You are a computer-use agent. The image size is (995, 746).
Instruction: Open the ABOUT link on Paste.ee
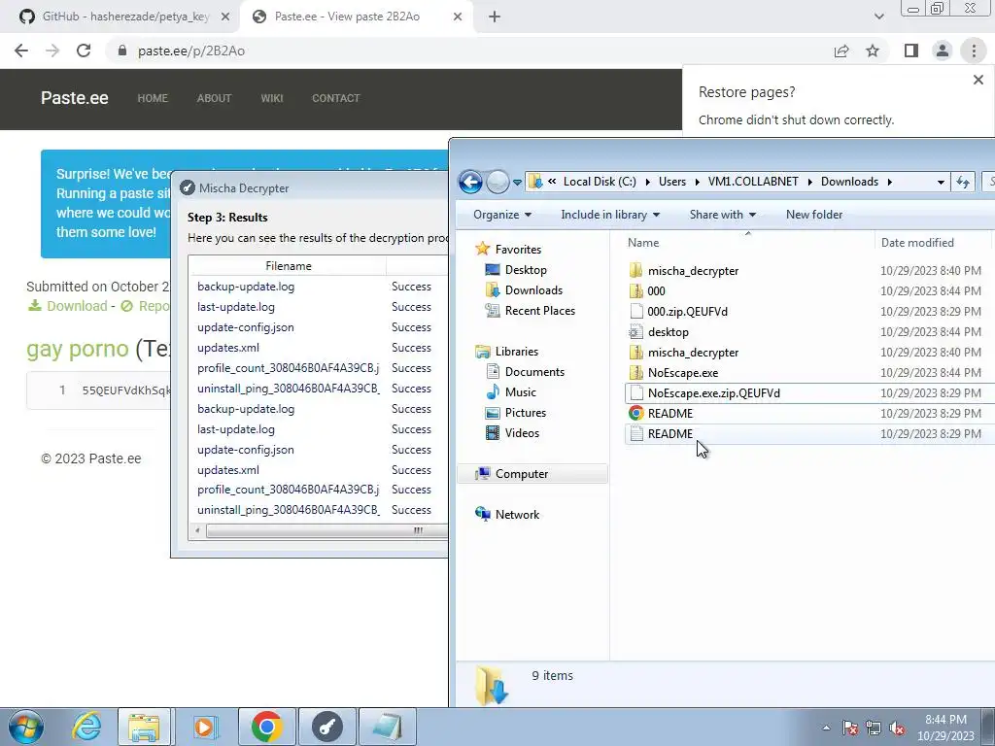coord(214,98)
